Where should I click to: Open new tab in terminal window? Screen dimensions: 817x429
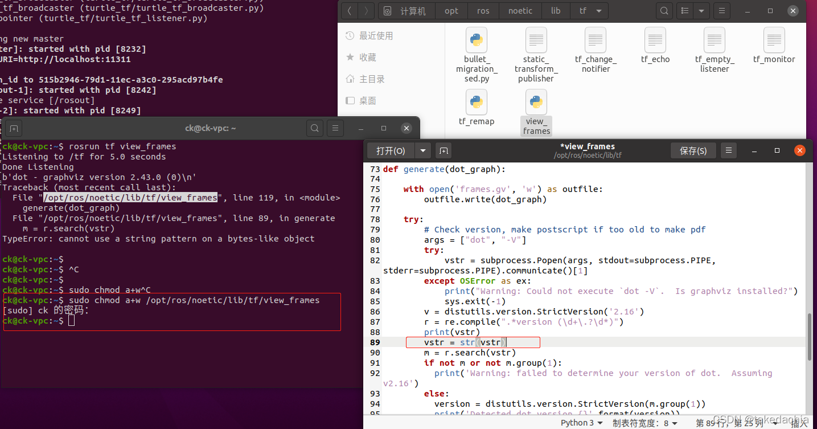(14, 128)
